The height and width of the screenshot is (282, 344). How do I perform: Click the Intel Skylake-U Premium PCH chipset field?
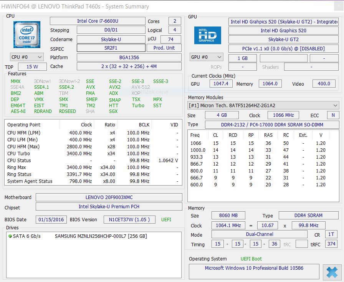[109, 207]
